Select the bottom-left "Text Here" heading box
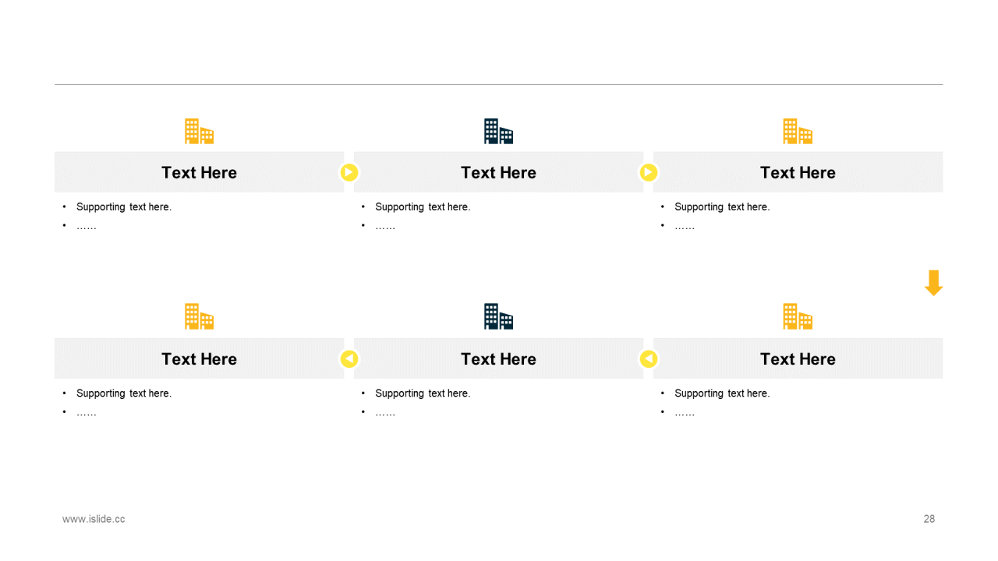 click(x=199, y=358)
